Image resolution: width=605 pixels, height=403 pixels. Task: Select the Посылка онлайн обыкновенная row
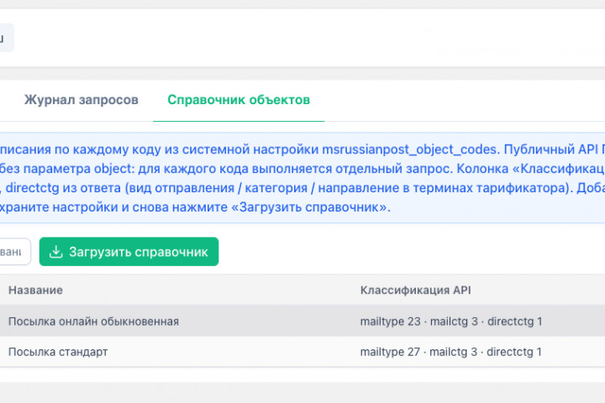point(93,321)
